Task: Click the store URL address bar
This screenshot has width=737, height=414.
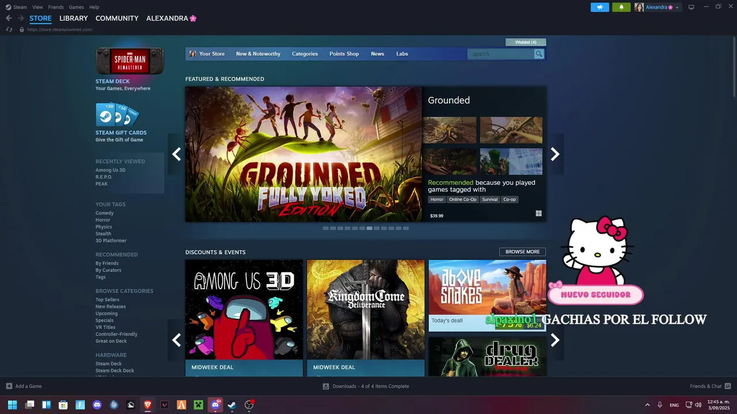Action: pos(59,29)
